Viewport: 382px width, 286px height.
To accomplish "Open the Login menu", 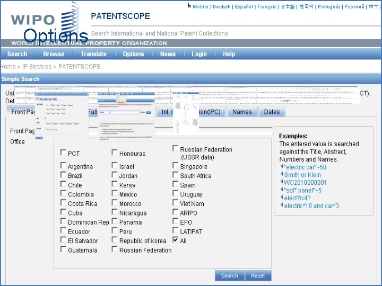I will point(199,54).
